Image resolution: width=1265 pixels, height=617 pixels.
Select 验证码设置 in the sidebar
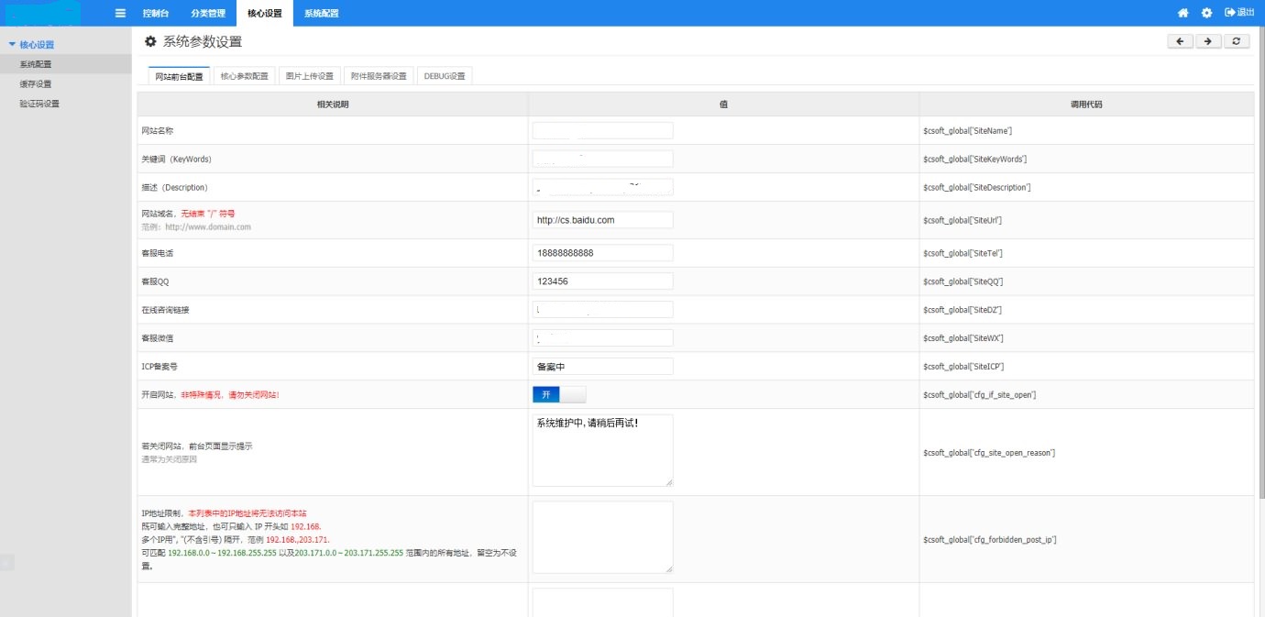[x=39, y=104]
